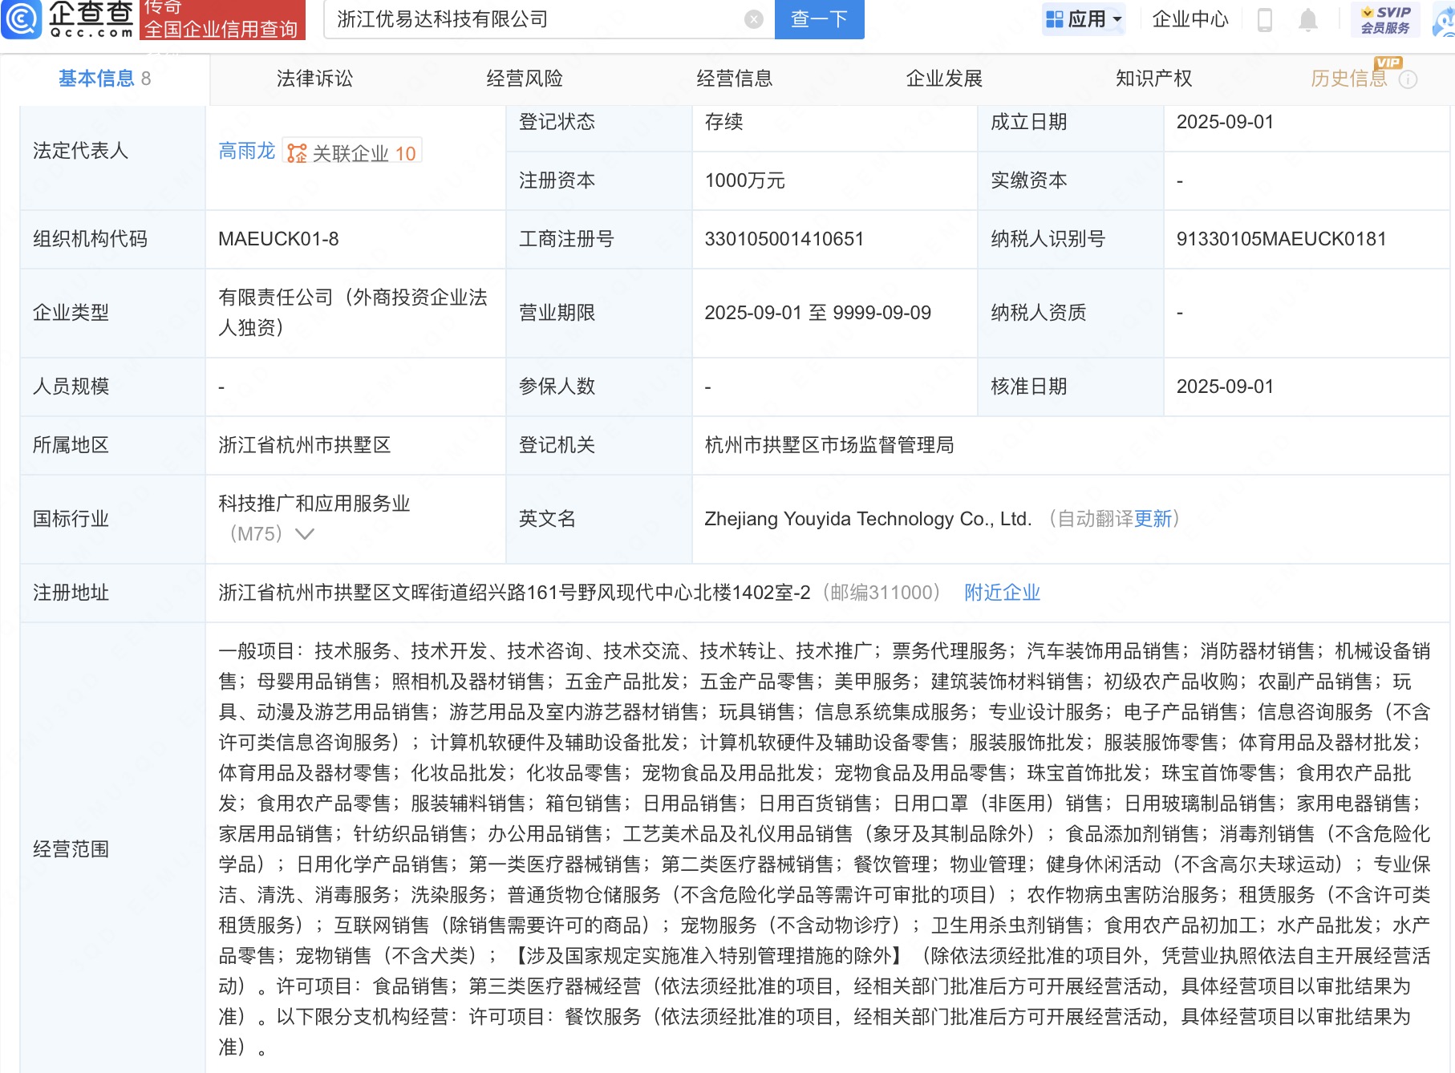Select 登记机关 杭州市拱墅区市场监督管理局

coord(829,445)
